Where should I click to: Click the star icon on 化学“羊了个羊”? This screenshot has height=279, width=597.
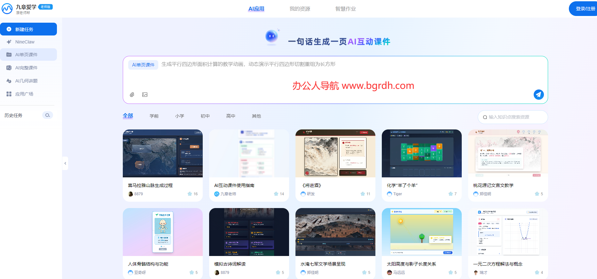point(451,194)
